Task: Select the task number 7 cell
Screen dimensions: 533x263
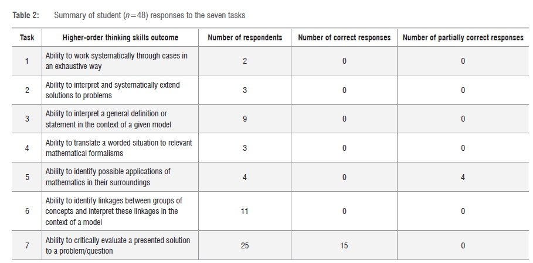Action: click(x=27, y=245)
